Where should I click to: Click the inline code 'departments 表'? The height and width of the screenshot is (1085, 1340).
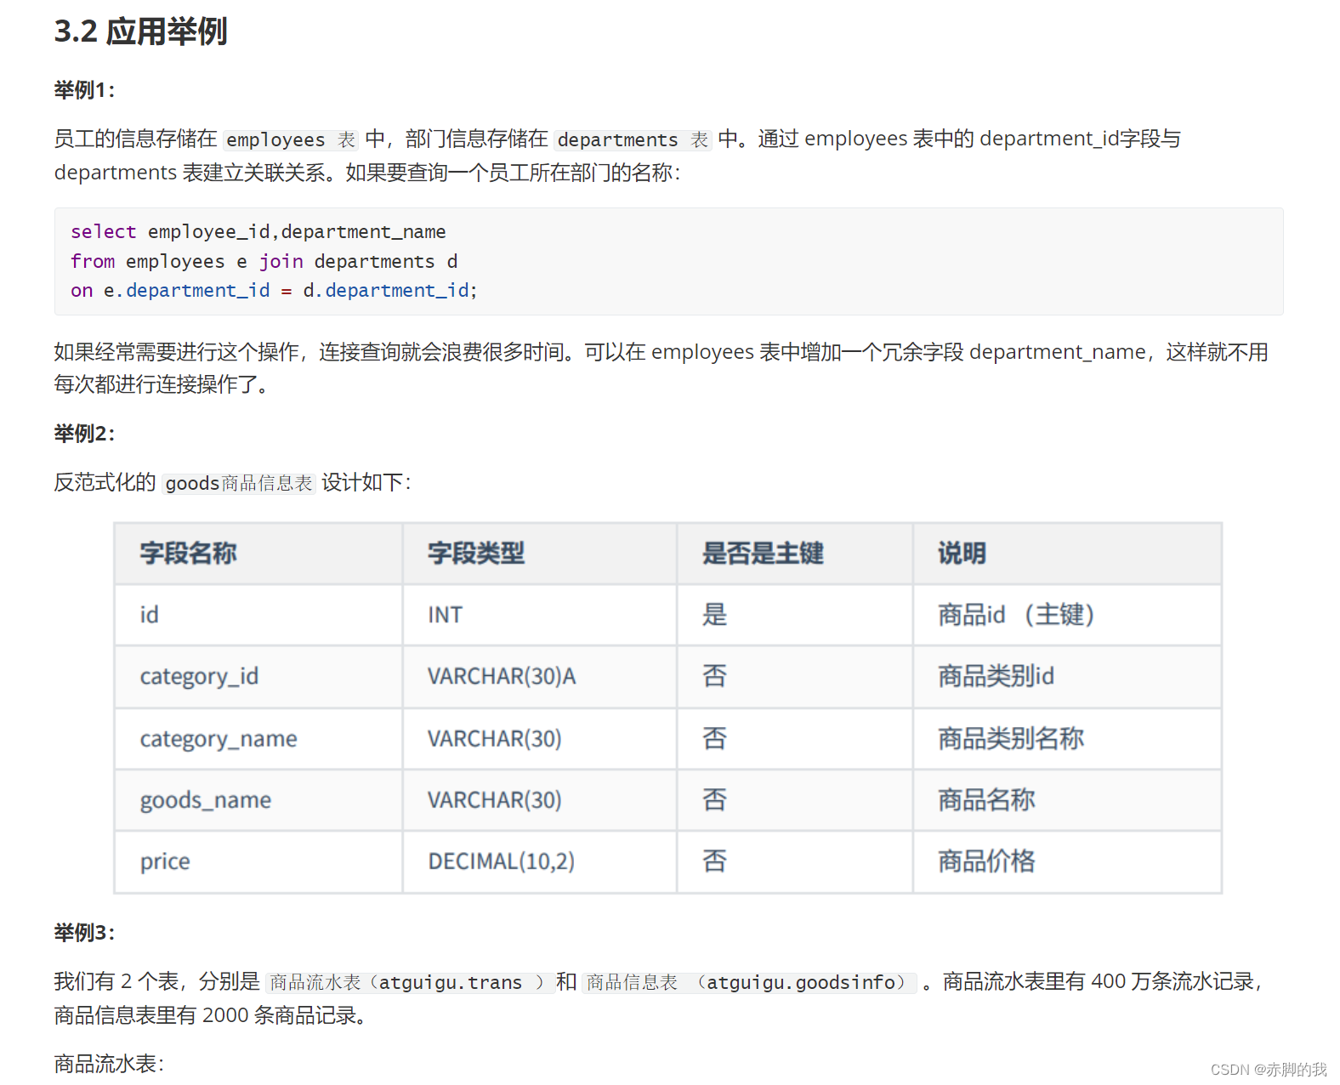tap(633, 139)
